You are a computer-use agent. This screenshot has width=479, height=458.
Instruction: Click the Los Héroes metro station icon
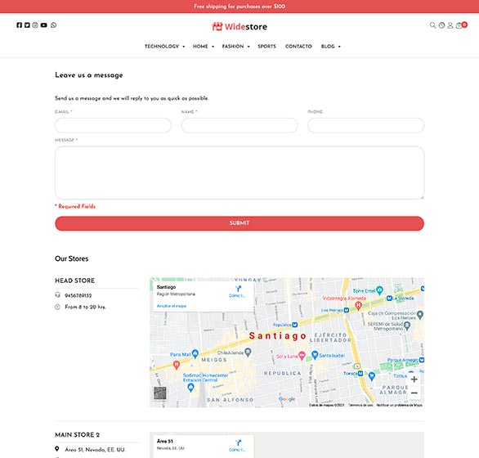(x=346, y=310)
